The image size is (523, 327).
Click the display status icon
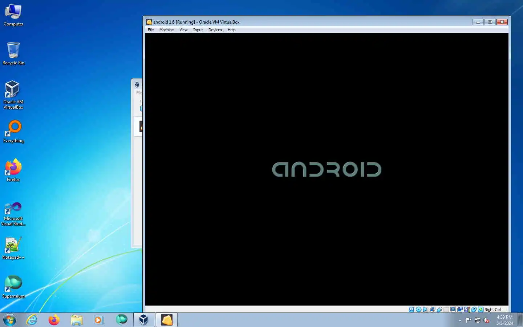tap(453, 310)
